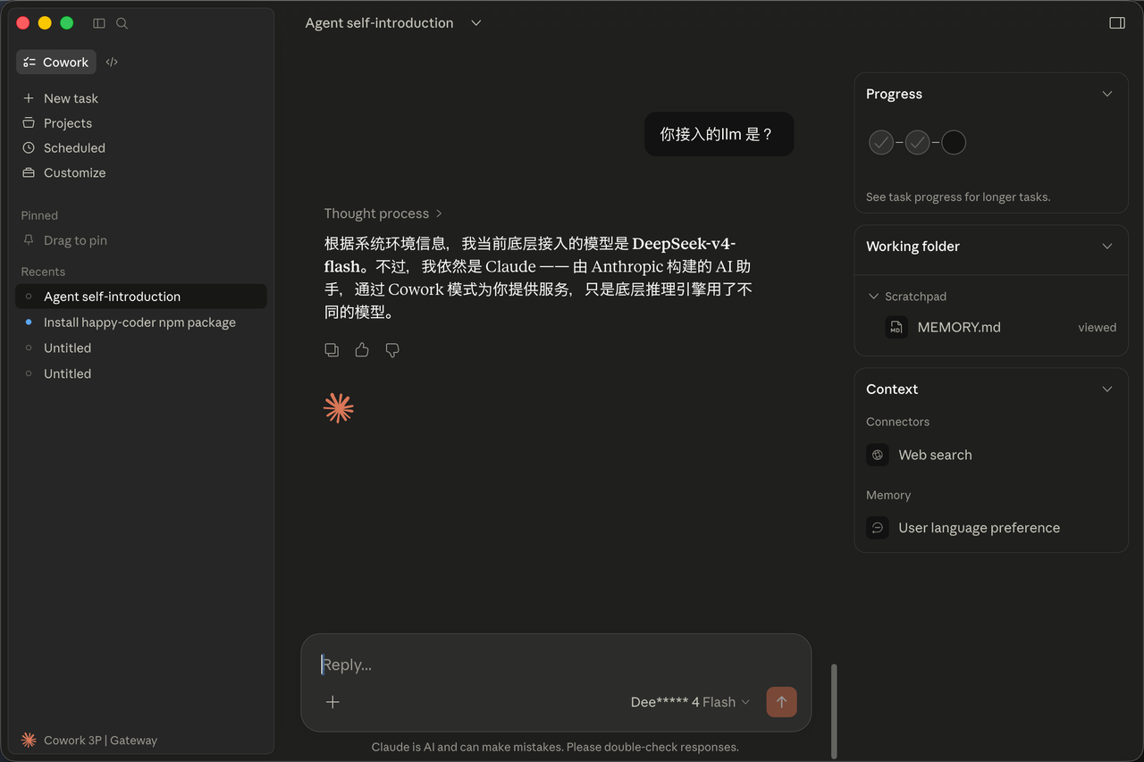This screenshot has width=1144, height=762.
Task: Select Agent self-introduction in Recents
Action: pyautogui.click(x=141, y=297)
